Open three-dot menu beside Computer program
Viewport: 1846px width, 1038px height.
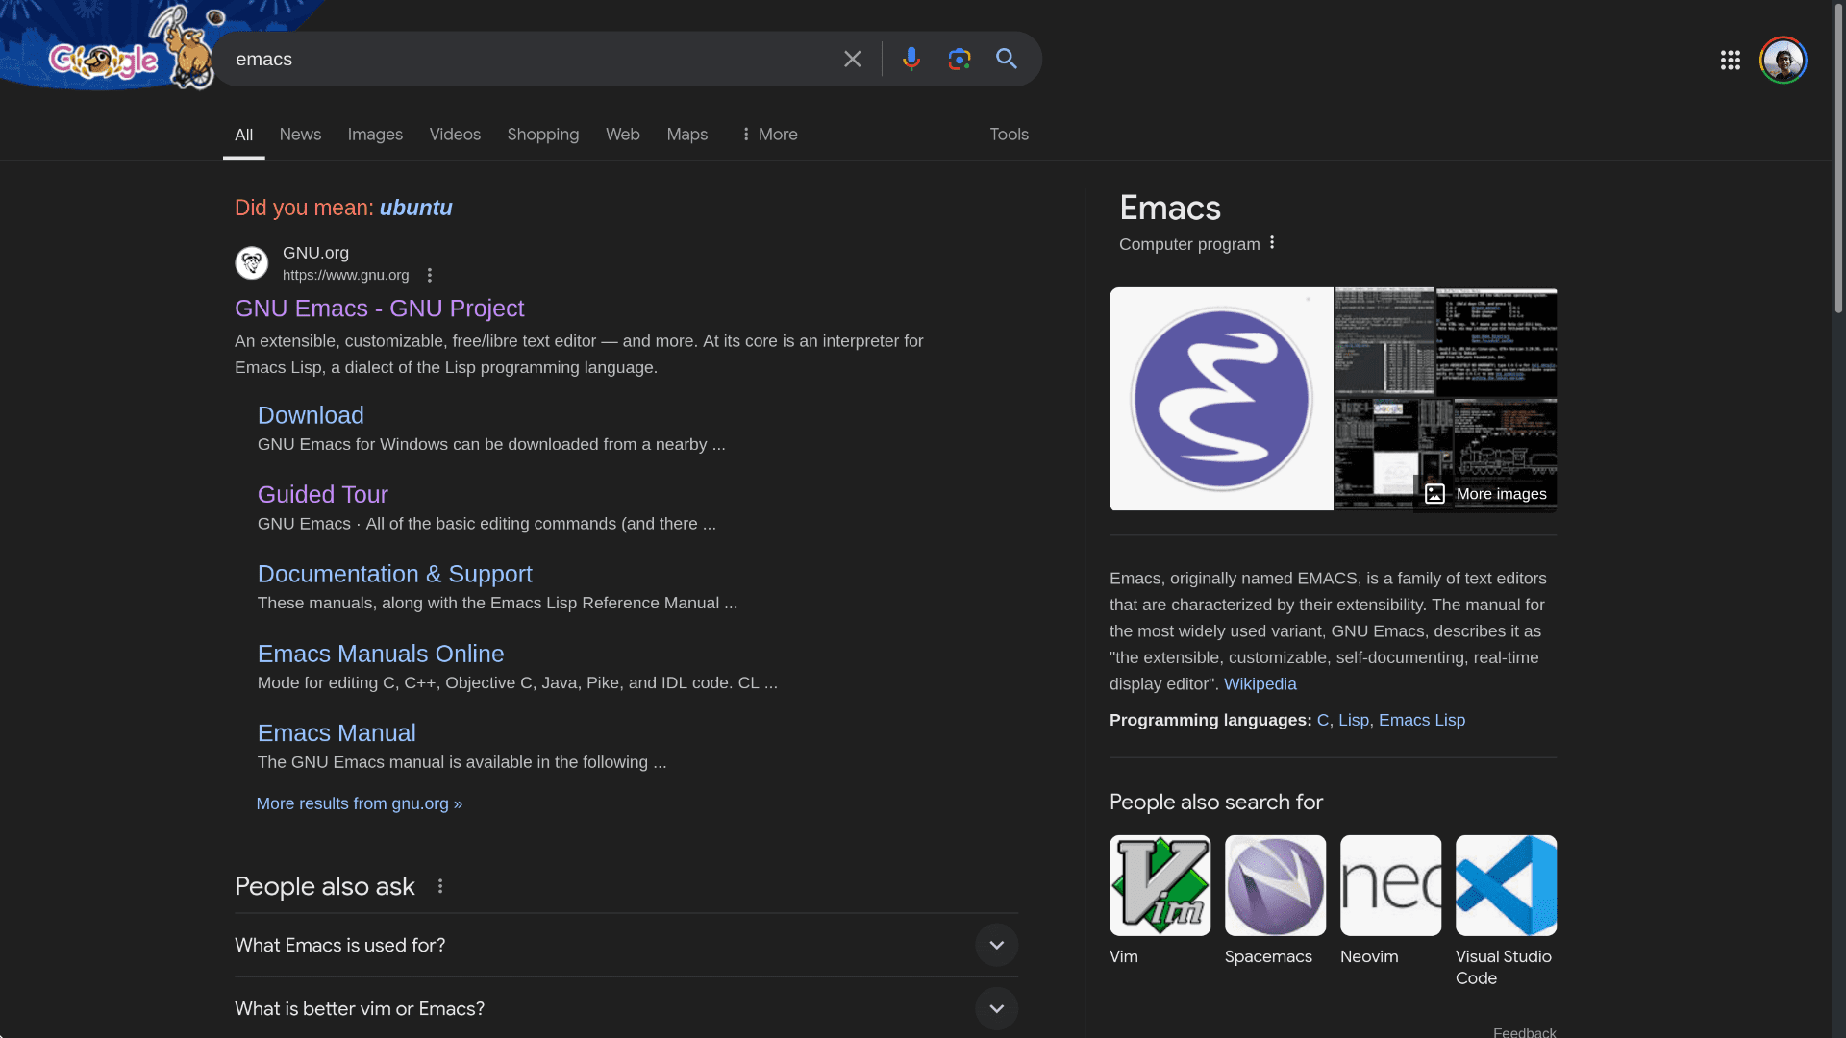point(1272,243)
